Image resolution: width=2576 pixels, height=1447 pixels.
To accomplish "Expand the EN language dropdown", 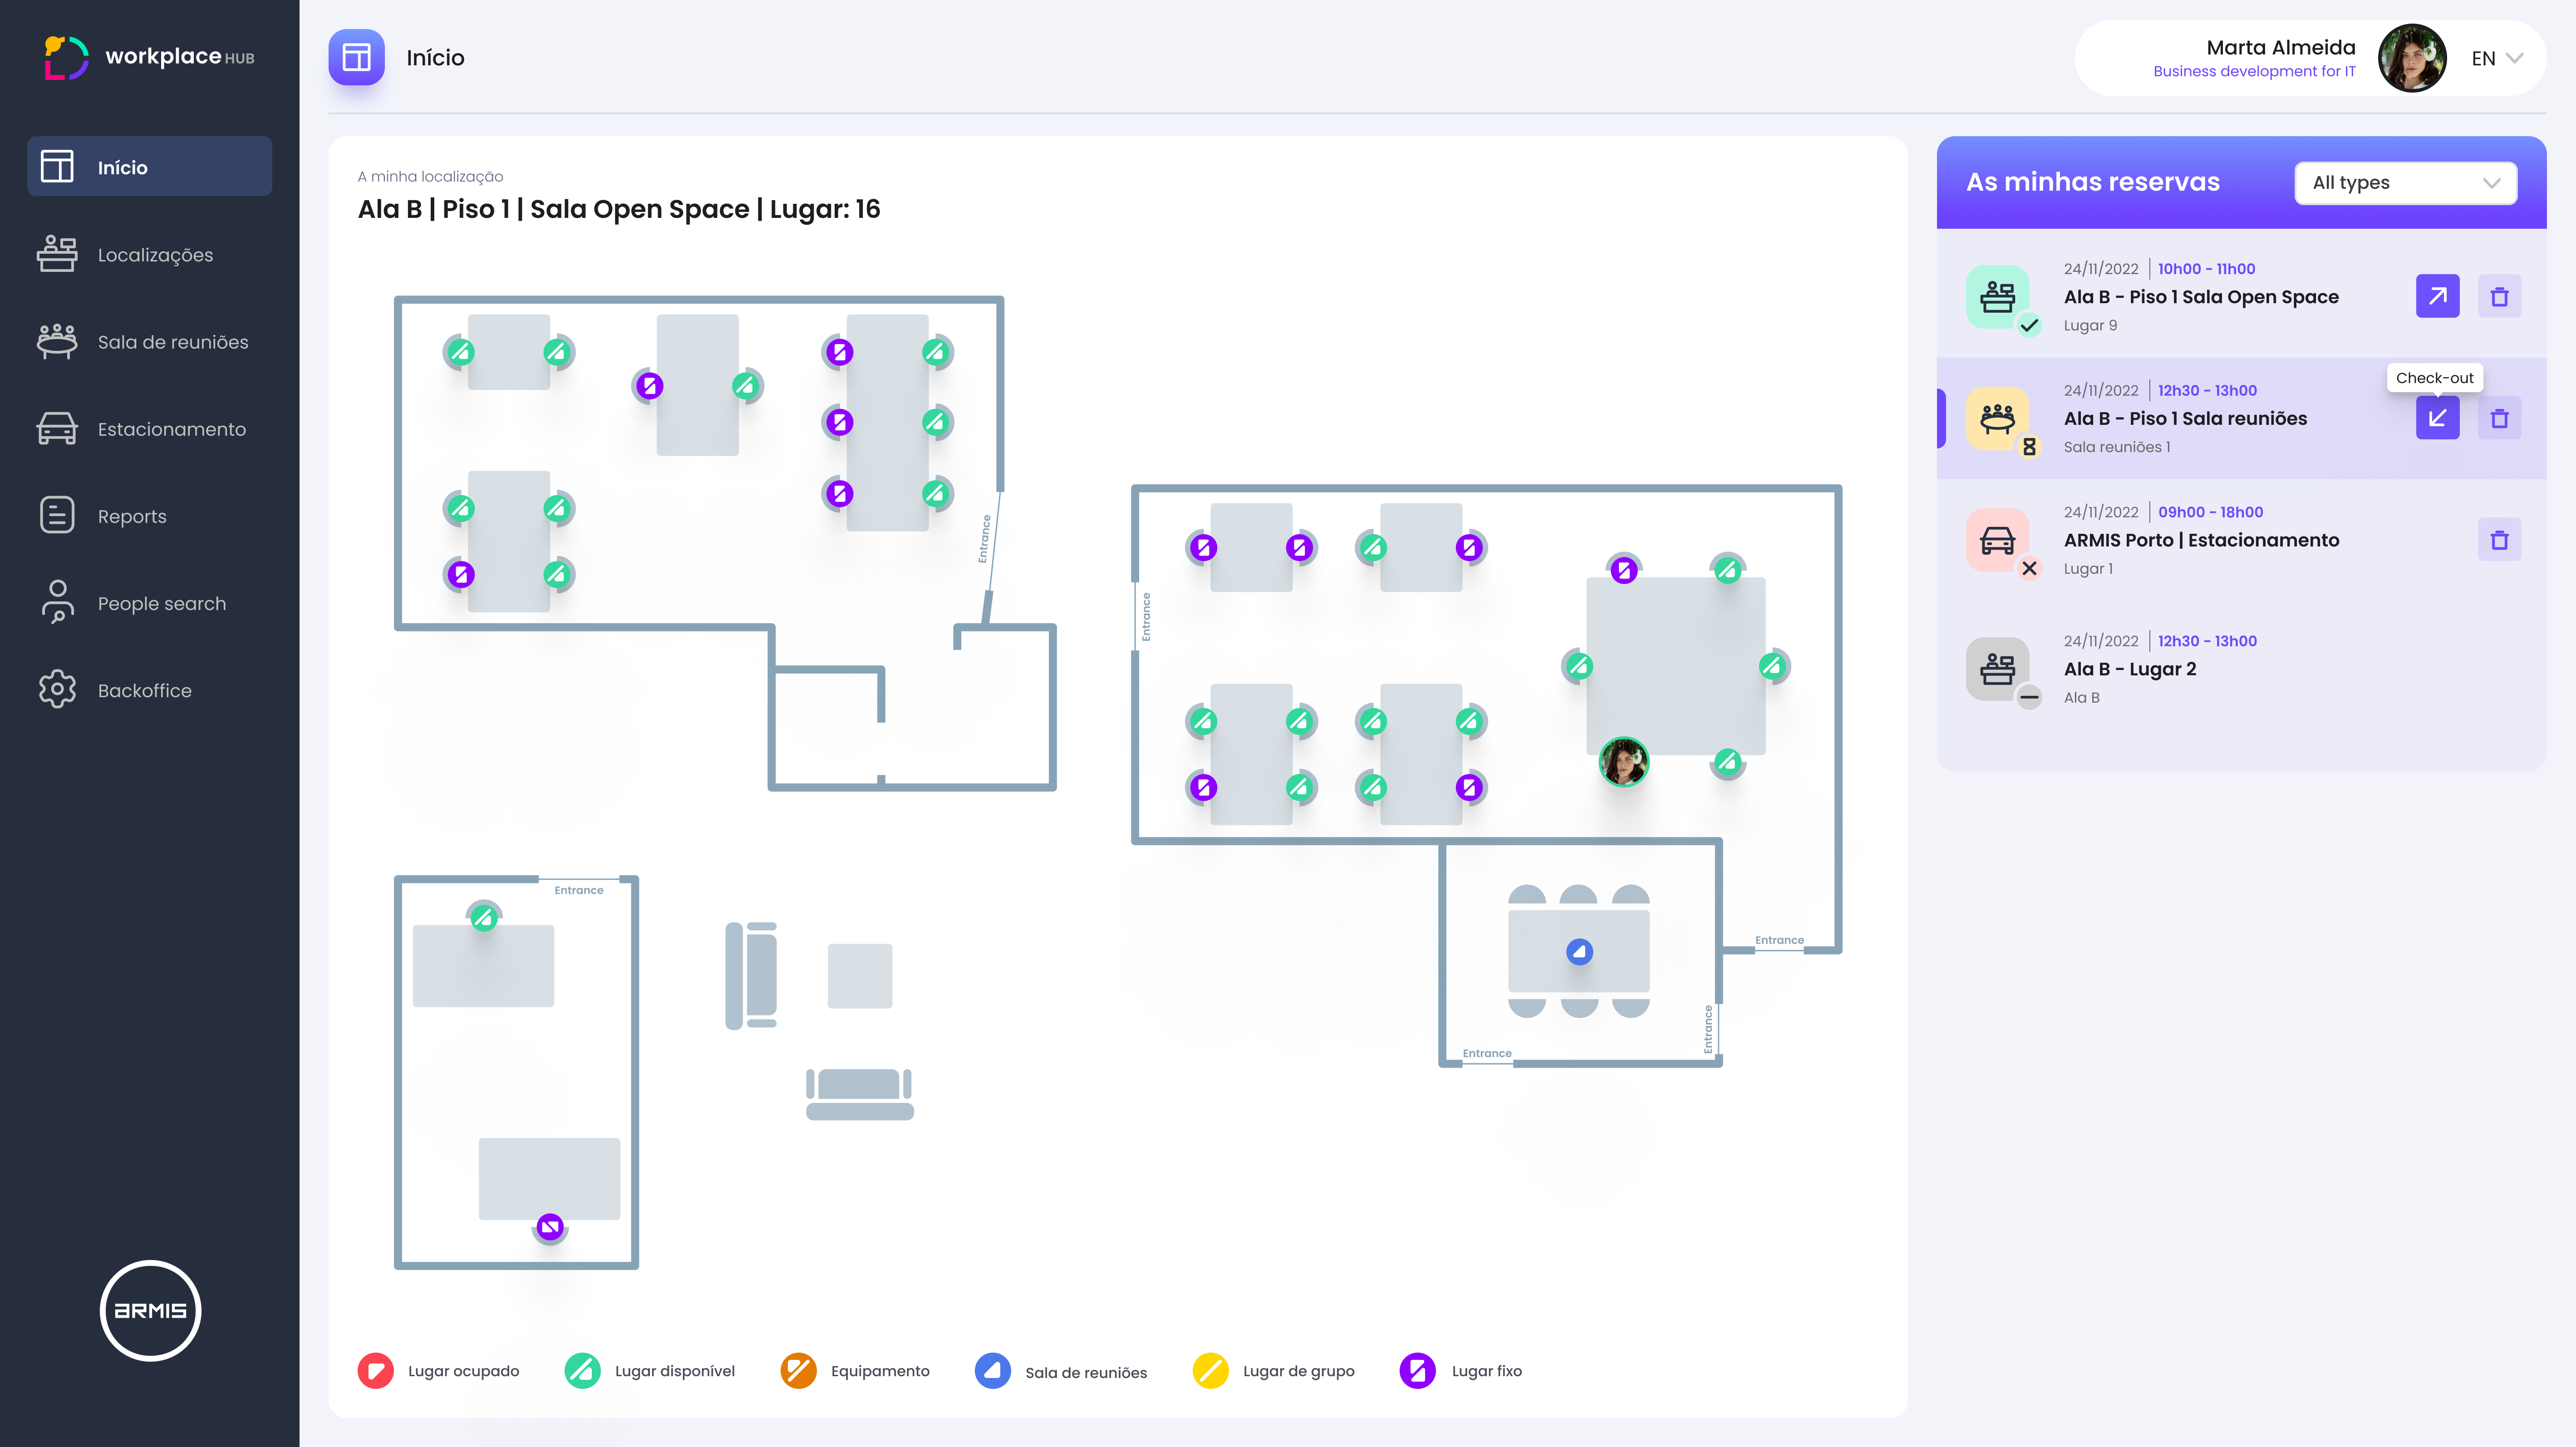I will (2498, 58).
